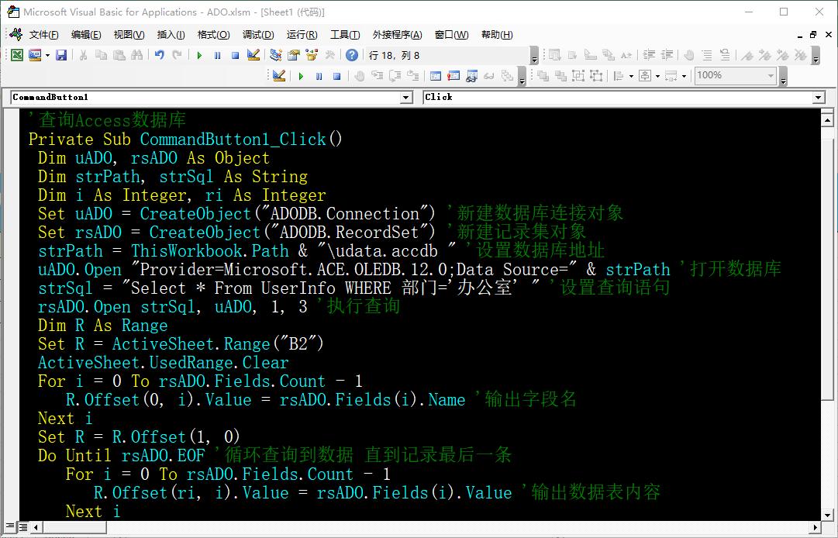Click 'ActiveSheet.UsedRange.Clear' code line
The width and height of the screenshot is (838, 538).
[x=163, y=363]
